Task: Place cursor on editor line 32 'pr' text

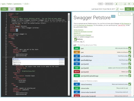Action: pyautogui.click(x=14, y=57)
